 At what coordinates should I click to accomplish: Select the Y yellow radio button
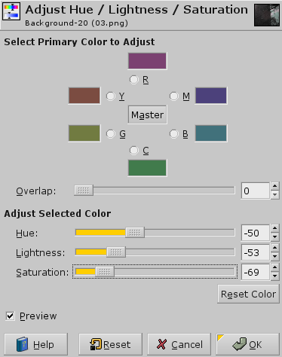click(111, 96)
